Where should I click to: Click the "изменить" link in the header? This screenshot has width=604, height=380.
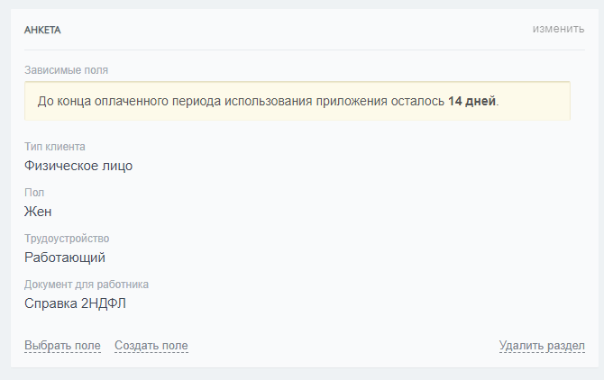coord(558,29)
